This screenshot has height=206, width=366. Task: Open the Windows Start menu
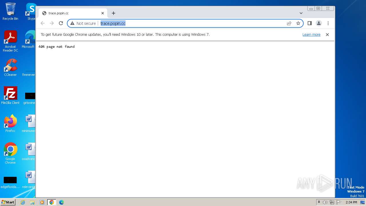pyautogui.click(x=8, y=202)
